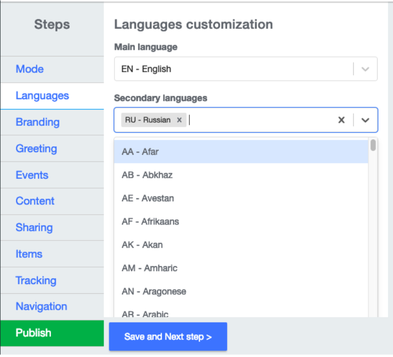This screenshot has width=393, height=357.
Task: Go to the Mode step
Action: 30,69
